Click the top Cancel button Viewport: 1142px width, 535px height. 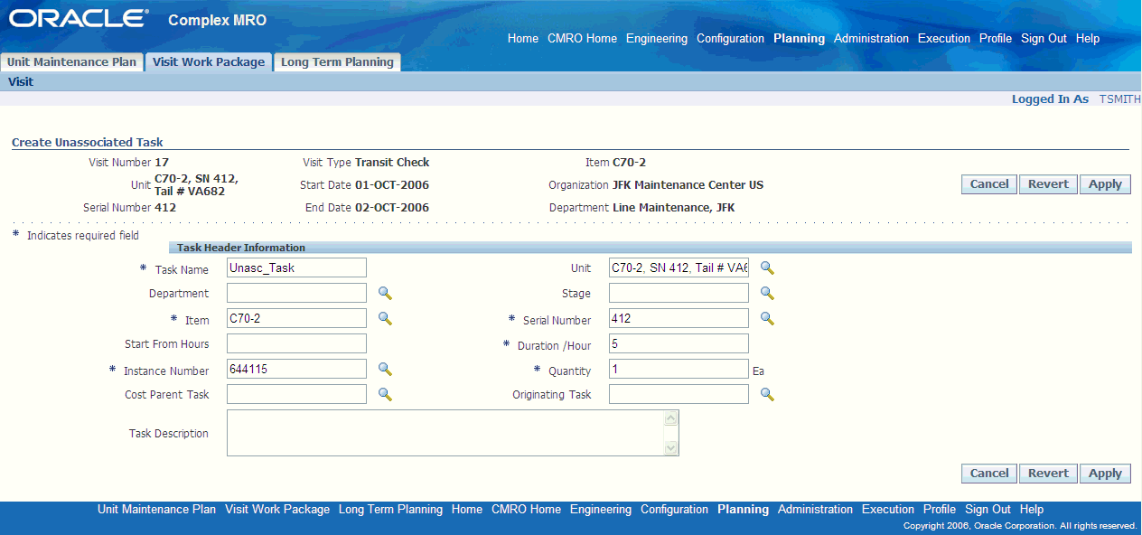click(x=989, y=184)
